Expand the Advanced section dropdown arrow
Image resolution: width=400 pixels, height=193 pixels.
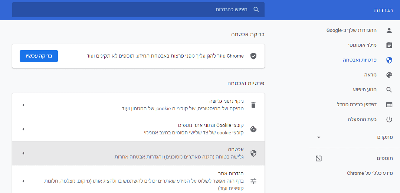(x=318, y=137)
